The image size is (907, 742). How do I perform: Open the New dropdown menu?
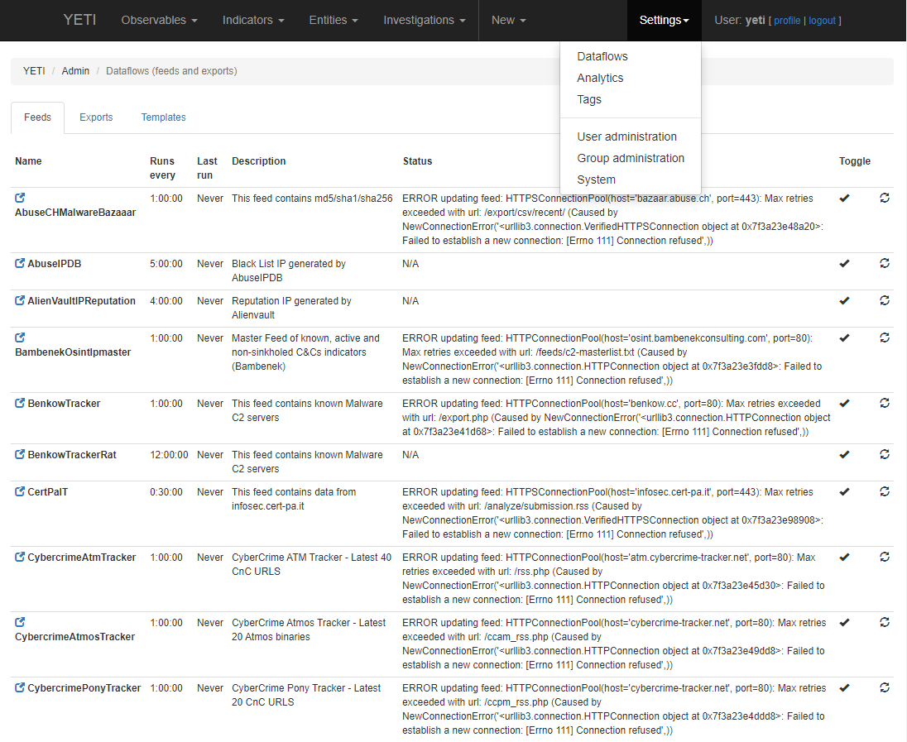[x=508, y=20]
